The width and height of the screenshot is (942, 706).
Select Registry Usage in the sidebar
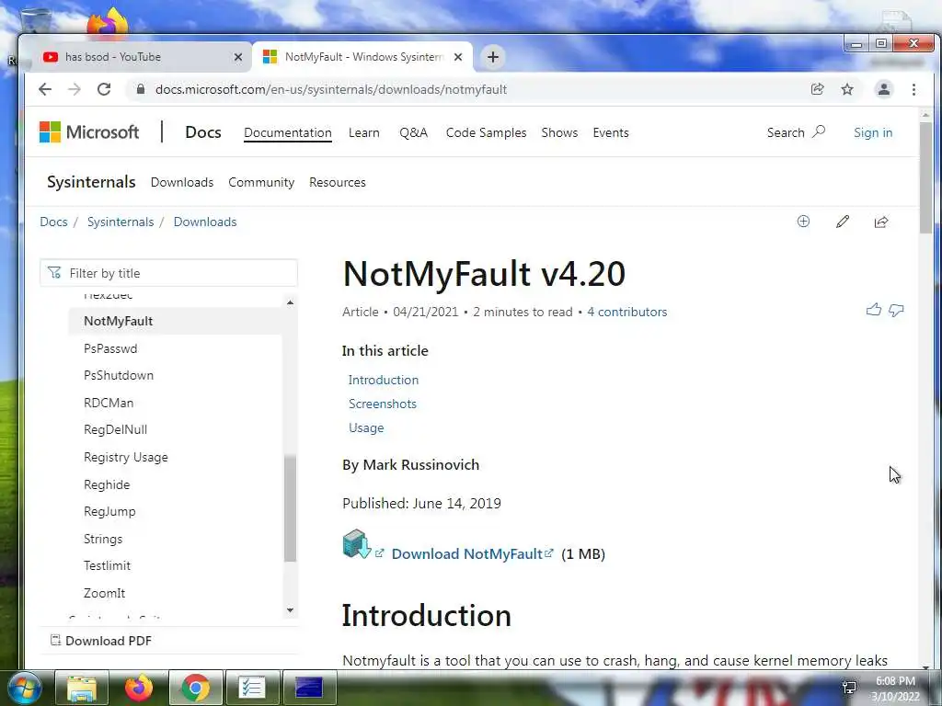tap(125, 458)
